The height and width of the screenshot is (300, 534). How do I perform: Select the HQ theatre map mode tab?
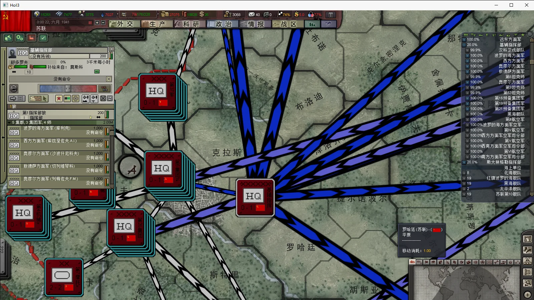click(x=489, y=262)
